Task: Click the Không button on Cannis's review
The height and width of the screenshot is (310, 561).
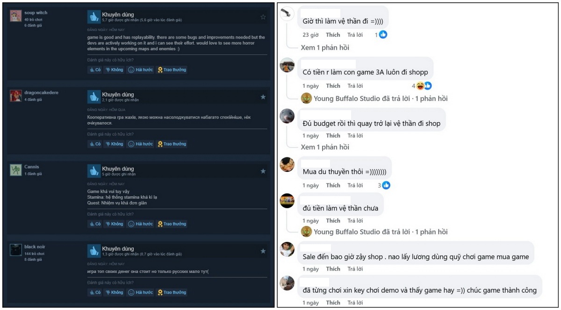Action: [115, 223]
